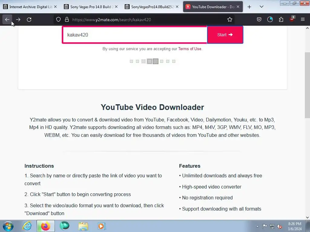Open the Firefox hamburger menu
This screenshot has width=310, height=232.
click(303, 20)
